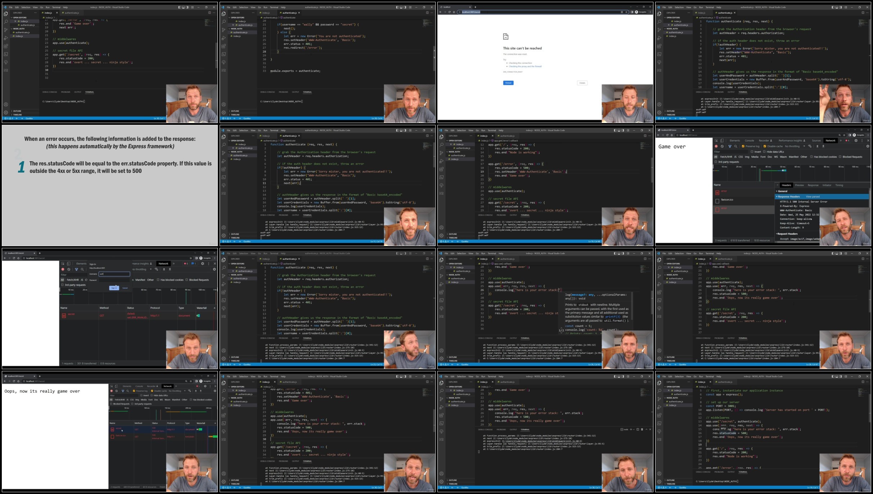
Task: Focus the Password field in Sign in dialog
Action: 114,280
